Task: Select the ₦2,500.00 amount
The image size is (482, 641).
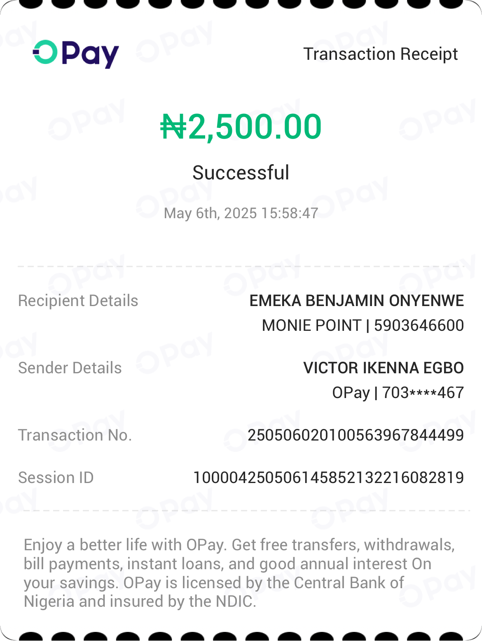Action: (x=241, y=127)
